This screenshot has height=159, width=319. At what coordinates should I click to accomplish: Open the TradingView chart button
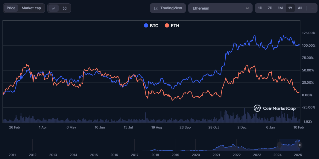pyautogui.click(x=168, y=8)
